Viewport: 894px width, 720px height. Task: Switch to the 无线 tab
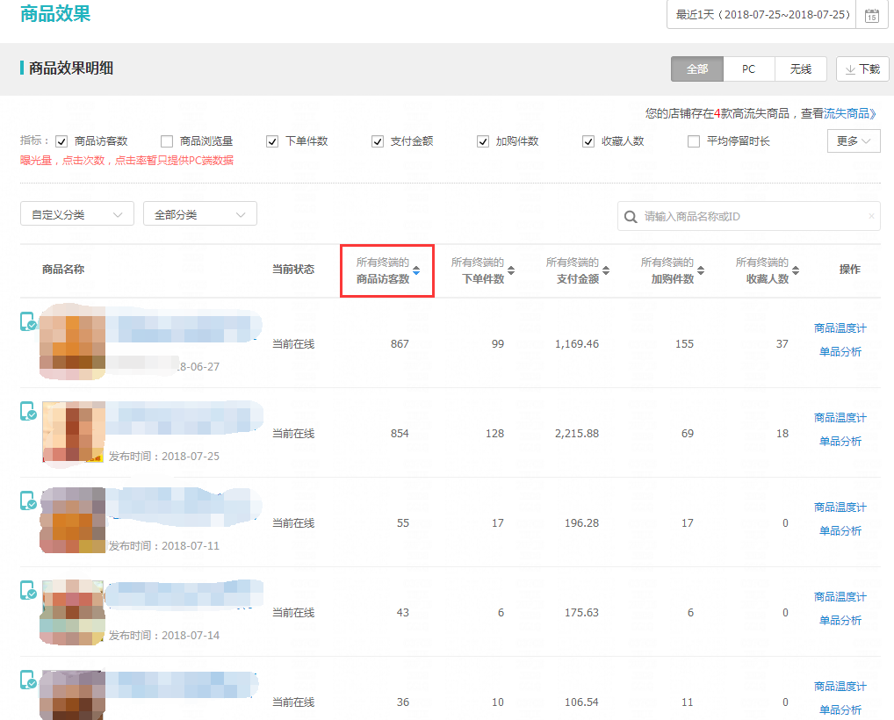800,69
